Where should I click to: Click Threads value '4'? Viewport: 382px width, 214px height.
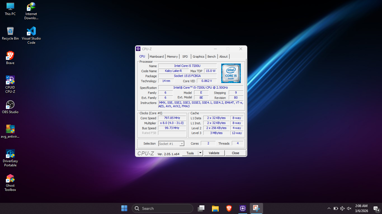(x=238, y=143)
